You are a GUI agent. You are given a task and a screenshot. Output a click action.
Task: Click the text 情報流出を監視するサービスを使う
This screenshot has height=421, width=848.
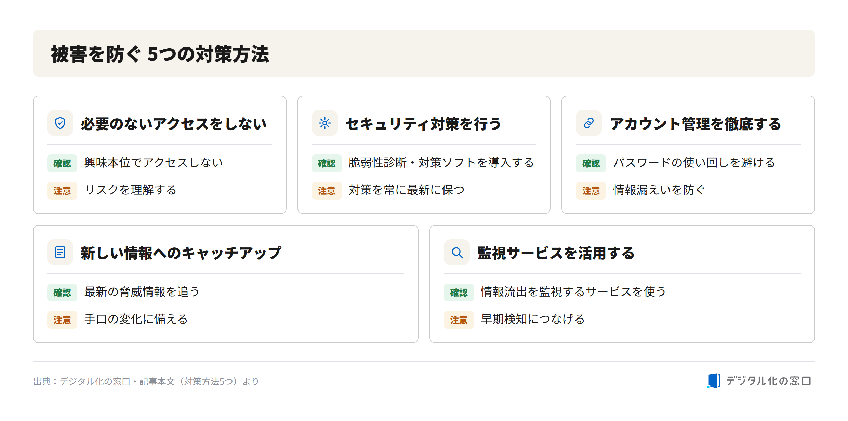573,292
